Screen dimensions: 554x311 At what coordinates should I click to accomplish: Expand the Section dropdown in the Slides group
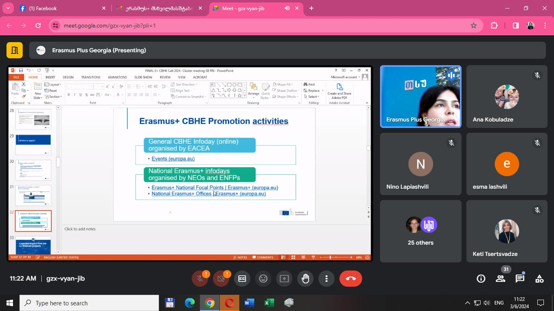click(54, 97)
